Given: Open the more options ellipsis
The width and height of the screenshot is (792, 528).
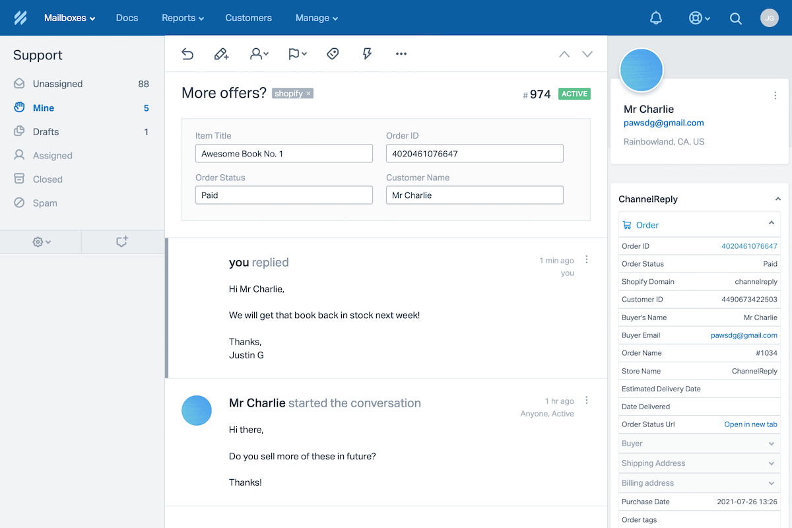Looking at the screenshot, I should pyautogui.click(x=401, y=54).
